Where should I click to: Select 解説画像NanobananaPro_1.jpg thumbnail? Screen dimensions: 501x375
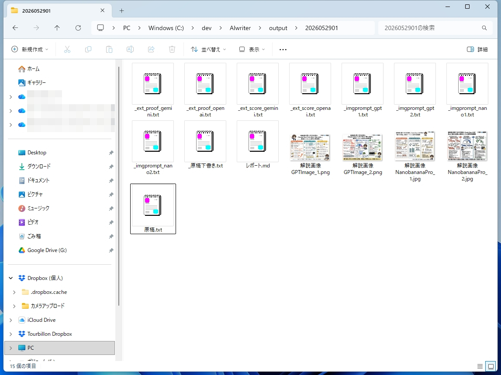(415, 146)
